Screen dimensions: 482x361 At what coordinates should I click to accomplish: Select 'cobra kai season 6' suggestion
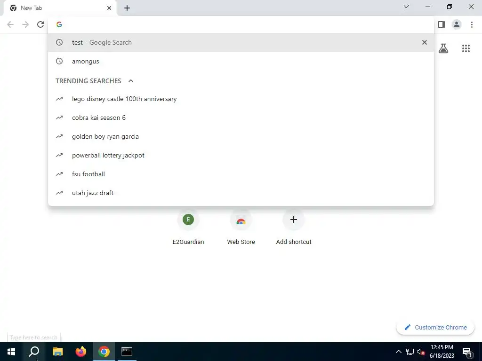pos(241,118)
